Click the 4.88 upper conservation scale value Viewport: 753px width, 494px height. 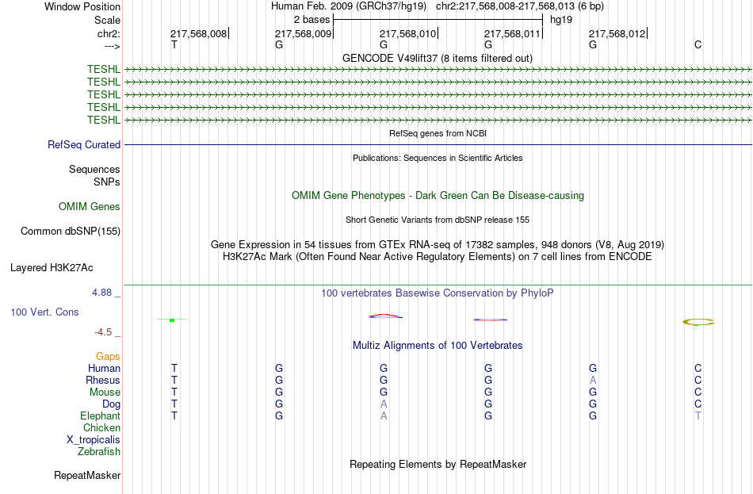(101, 292)
